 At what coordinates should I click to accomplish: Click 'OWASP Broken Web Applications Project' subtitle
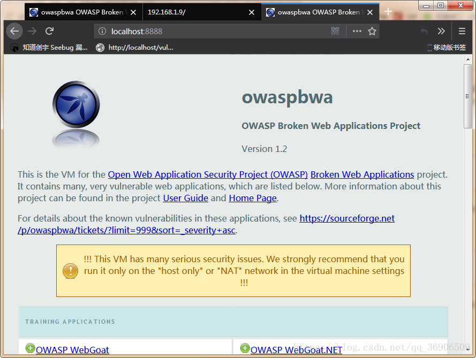tap(331, 126)
